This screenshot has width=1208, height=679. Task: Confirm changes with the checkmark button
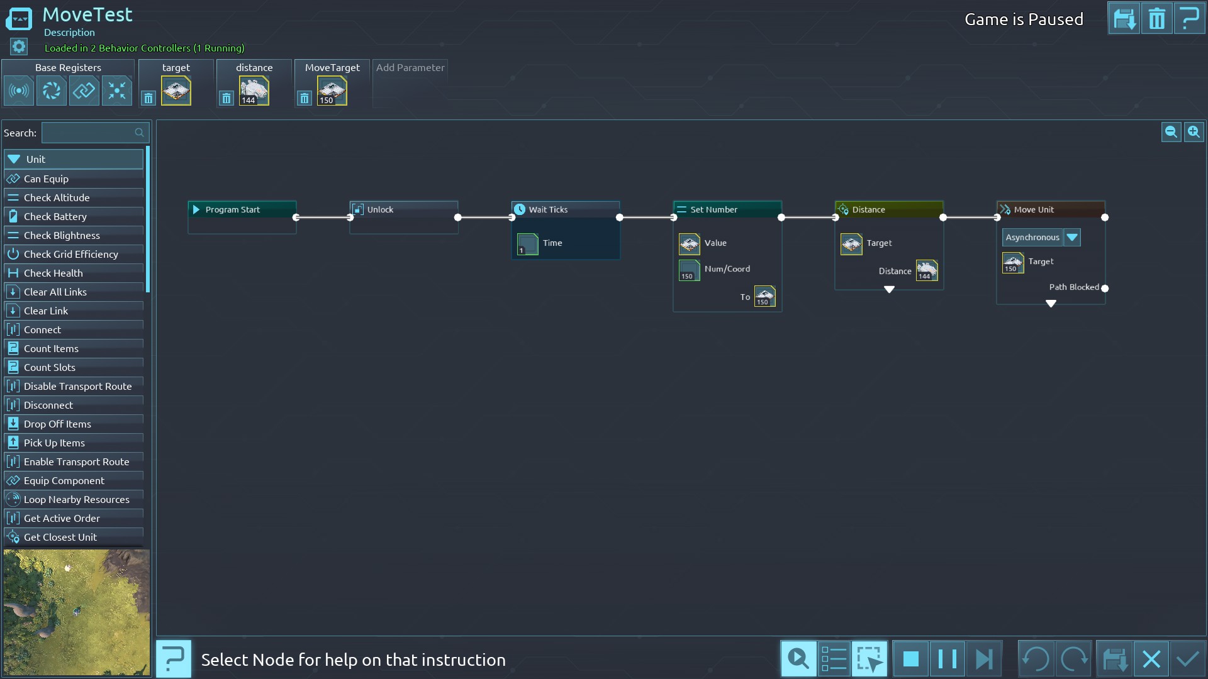(1188, 659)
